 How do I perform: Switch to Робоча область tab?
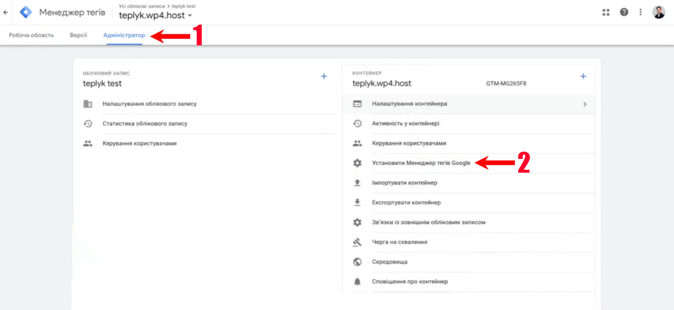coord(31,35)
